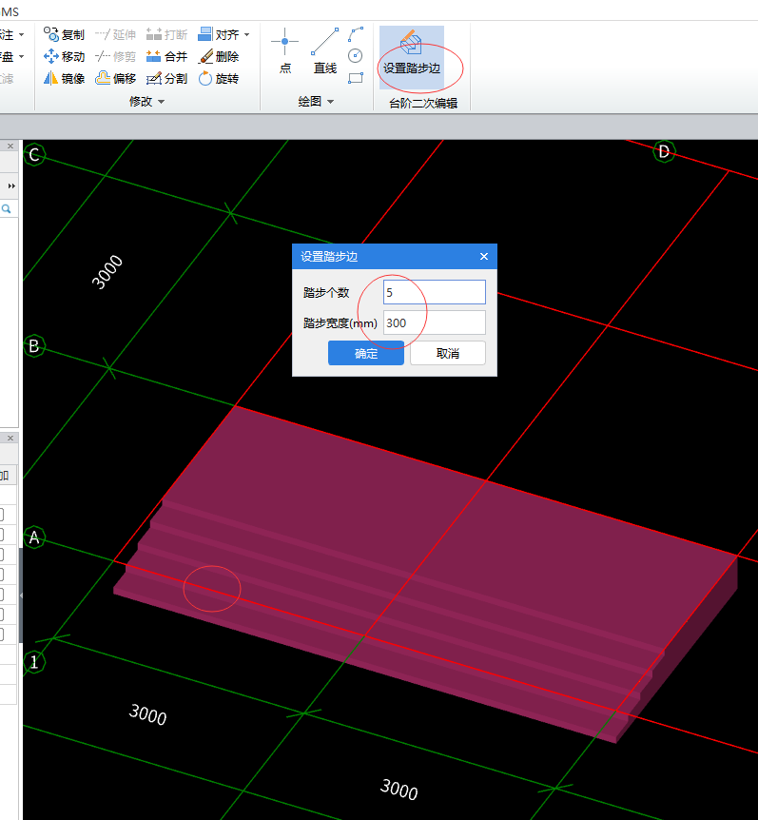Screen dimensions: 758x820
Task: Click the 取消 cancel button
Action: pos(448,353)
